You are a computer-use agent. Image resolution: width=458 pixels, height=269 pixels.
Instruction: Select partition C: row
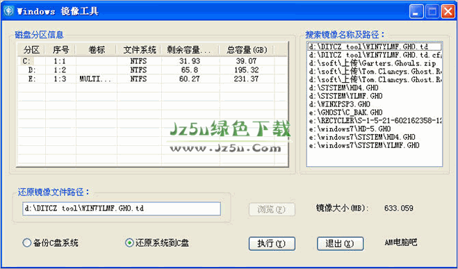pos(152,61)
